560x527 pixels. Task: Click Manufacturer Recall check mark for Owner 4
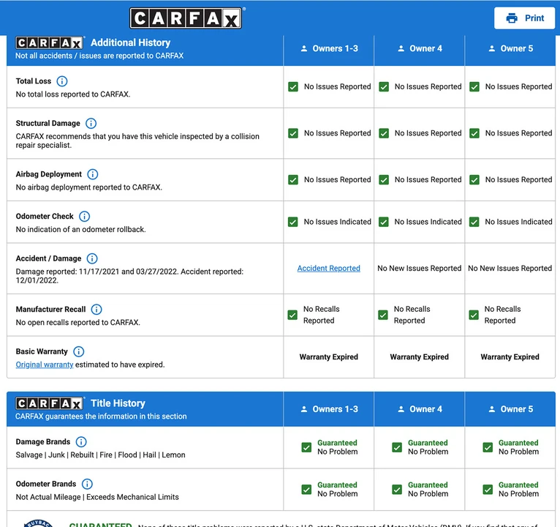(383, 315)
